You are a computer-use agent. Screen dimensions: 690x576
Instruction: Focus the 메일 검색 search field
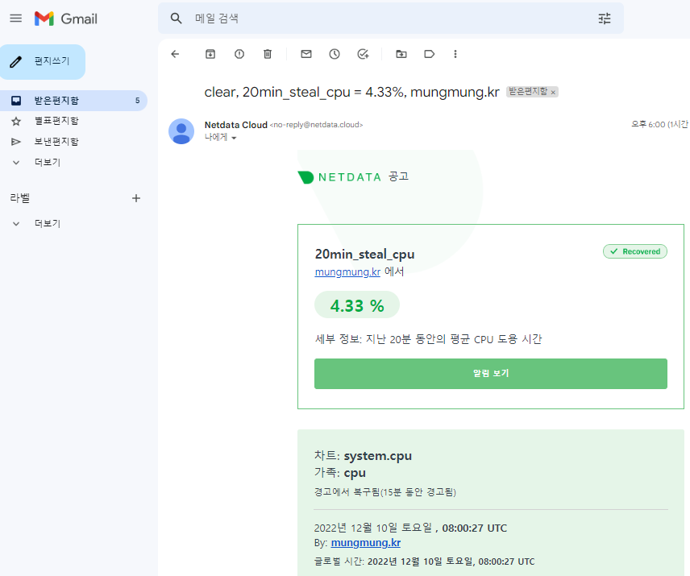pos(390,19)
